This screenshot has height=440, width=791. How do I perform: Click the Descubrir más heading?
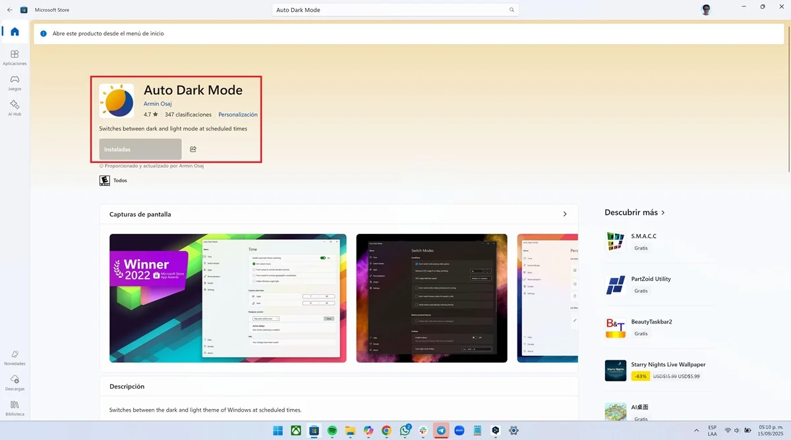(x=631, y=213)
